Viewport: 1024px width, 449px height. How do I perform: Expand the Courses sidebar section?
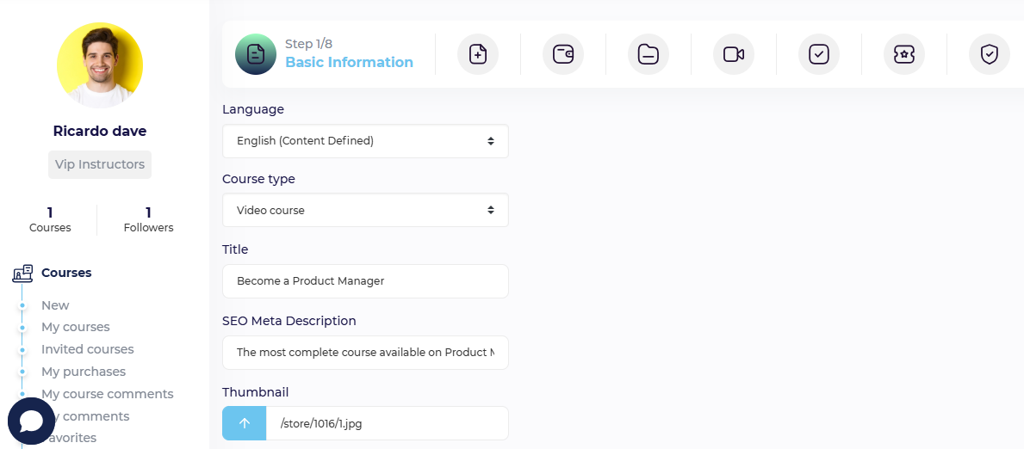(x=66, y=273)
